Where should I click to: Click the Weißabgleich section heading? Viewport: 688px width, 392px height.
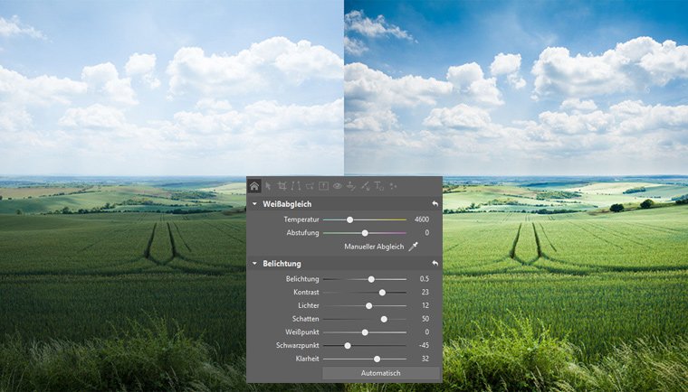[287, 204]
